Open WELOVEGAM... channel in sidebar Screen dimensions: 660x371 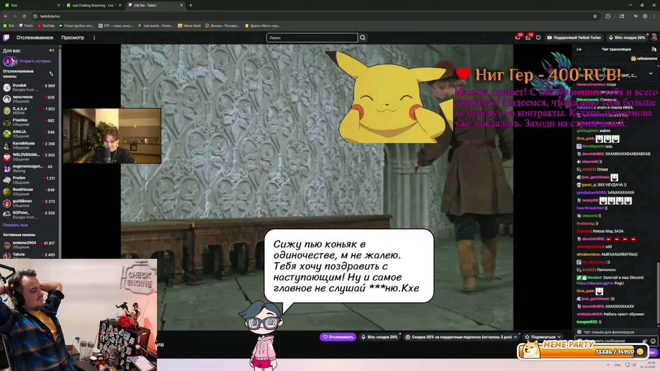pos(30,157)
